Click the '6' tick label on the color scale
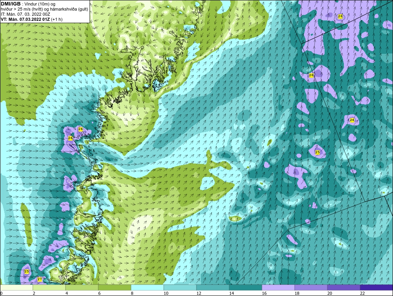Screen dimensions: 393x296 click(x=99, y=294)
